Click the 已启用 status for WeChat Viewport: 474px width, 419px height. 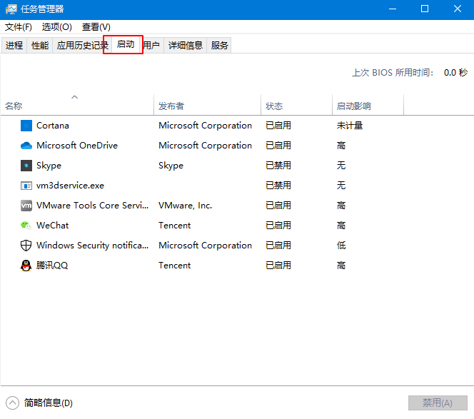[x=278, y=226]
